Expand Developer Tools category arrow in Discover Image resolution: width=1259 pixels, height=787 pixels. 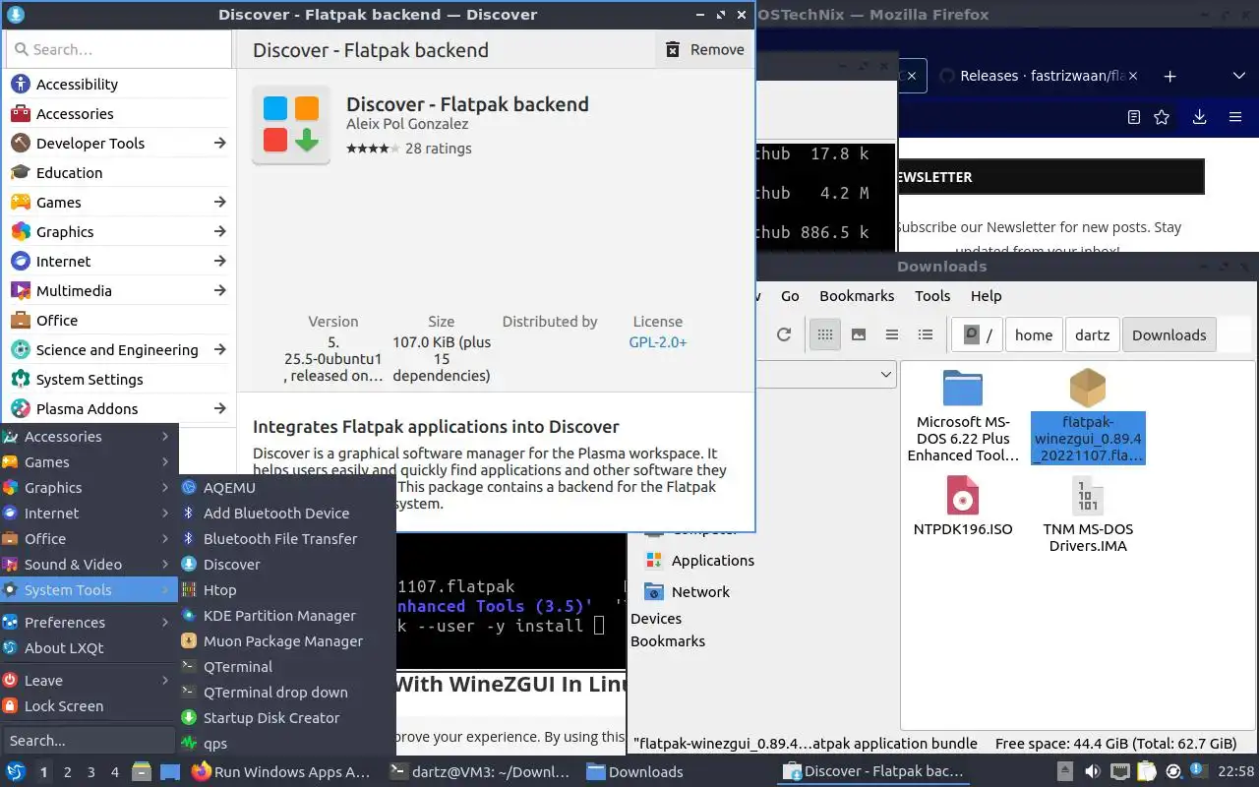(219, 144)
